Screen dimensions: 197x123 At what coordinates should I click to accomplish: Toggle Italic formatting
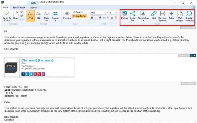[x=96, y=18]
